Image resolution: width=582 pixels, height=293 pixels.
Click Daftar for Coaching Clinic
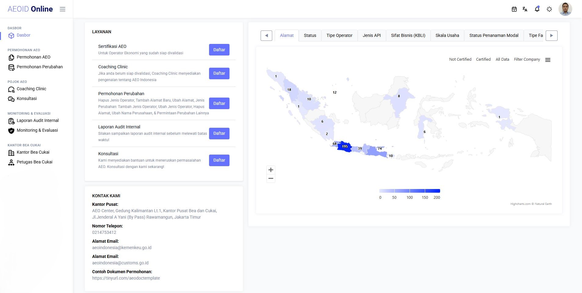coord(219,73)
